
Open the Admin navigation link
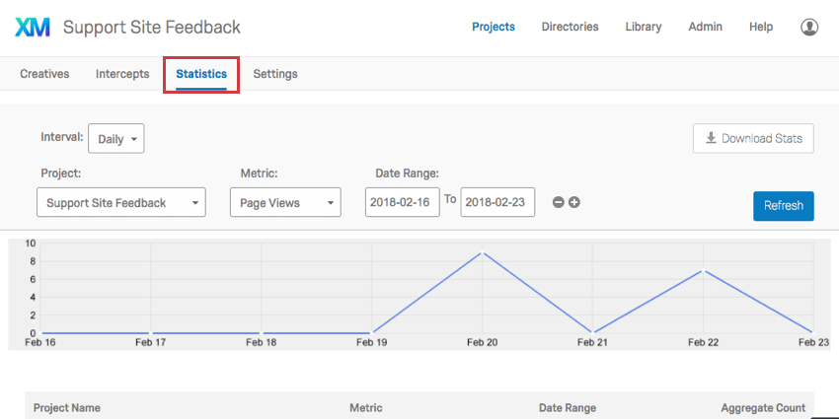pyautogui.click(x=705, y=28)
